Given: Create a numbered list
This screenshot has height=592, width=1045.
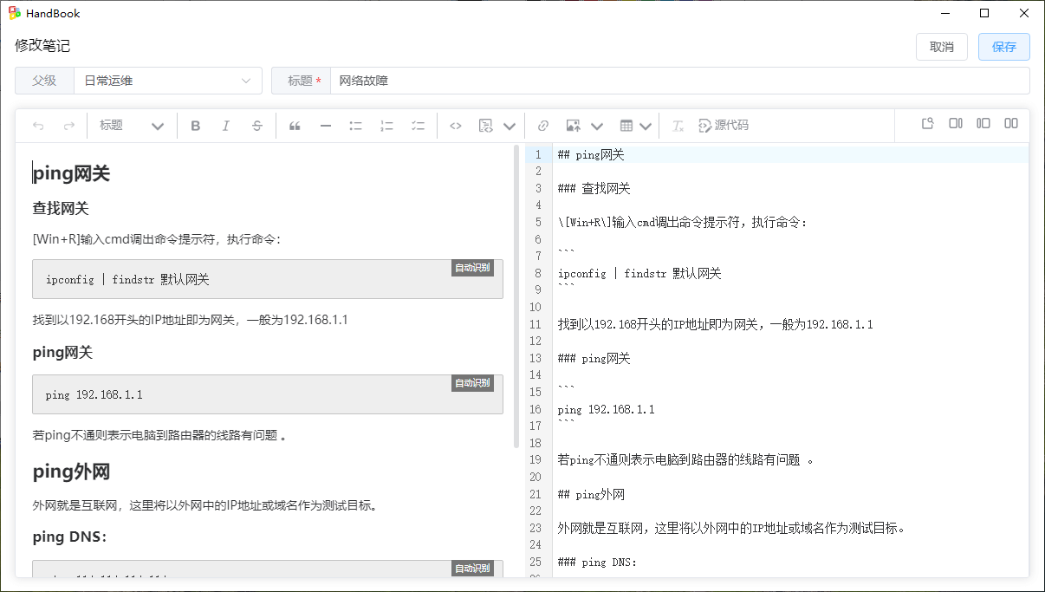Looking at the screenshot, I should click(x=386, y=126).
